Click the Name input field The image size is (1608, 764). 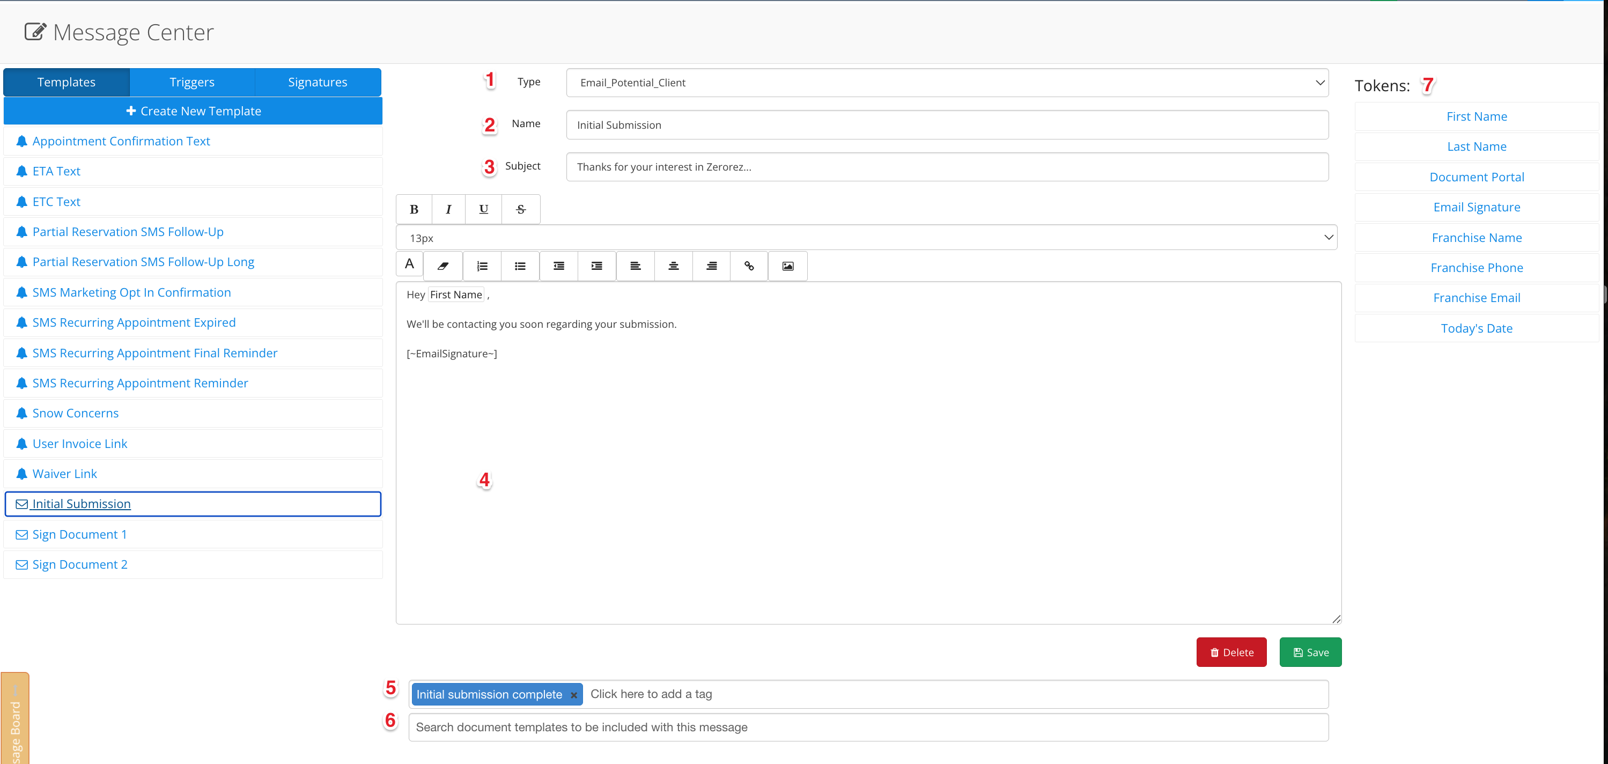click(x=947, y=125)
